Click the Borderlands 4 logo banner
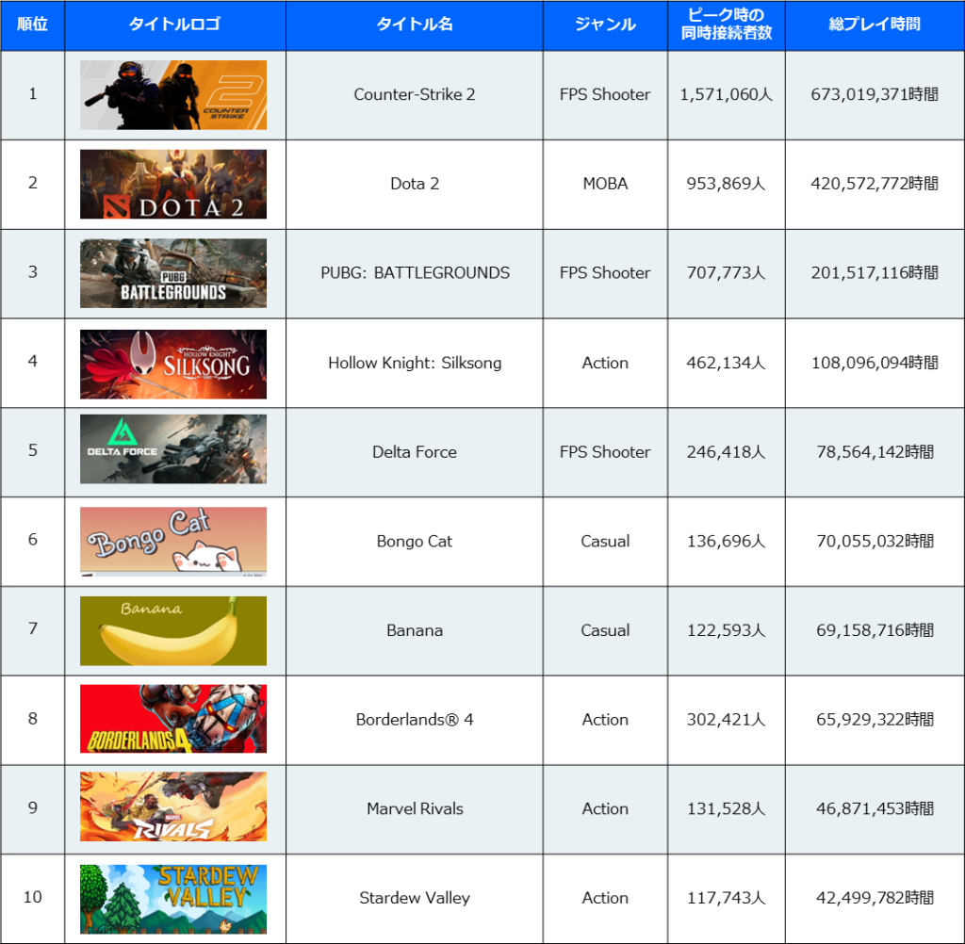The image size is (965, 944). pos(173,719)
